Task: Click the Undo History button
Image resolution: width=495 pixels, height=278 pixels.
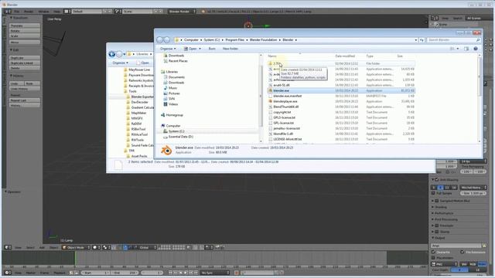Action: [x=25, y=89]
